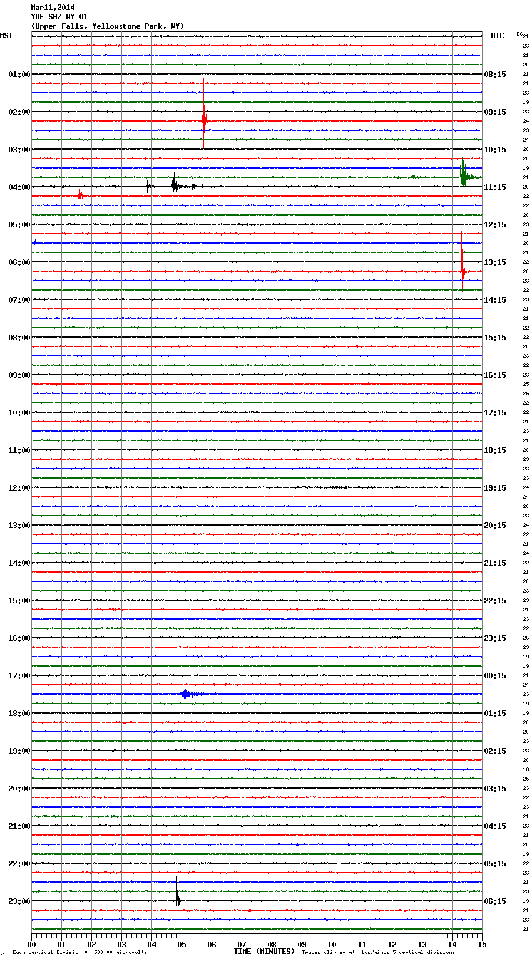This screenshot has height=961, width=532.
Task: Select the 06:00 MST row label
Action: [x=19, y=262]
